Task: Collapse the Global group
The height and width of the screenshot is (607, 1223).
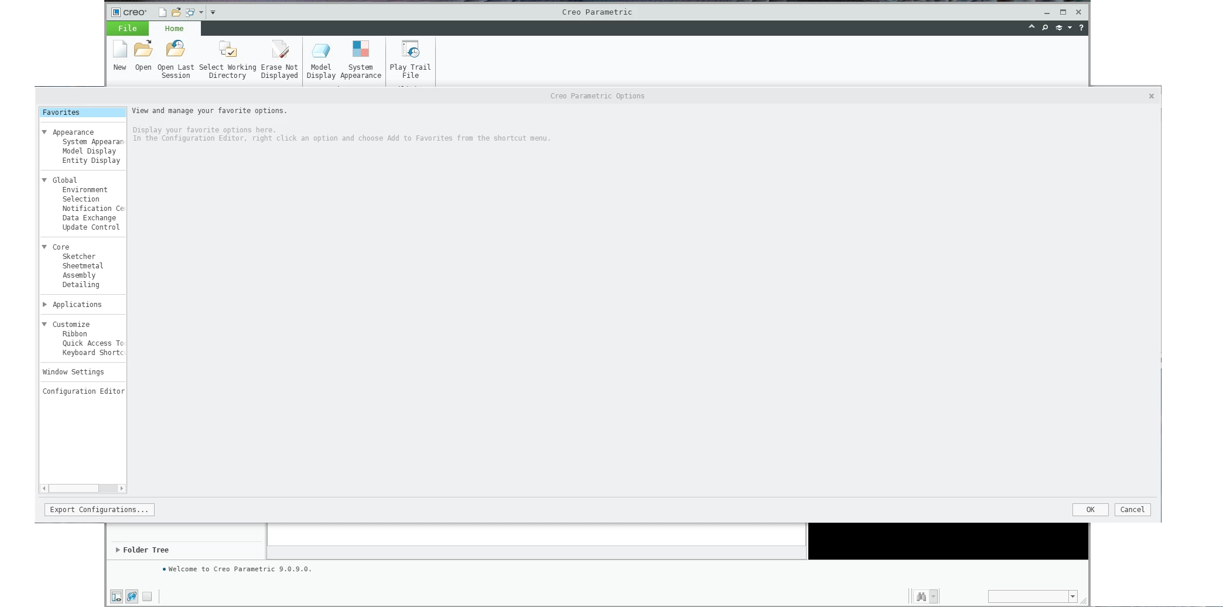Action: click(45, 180)
